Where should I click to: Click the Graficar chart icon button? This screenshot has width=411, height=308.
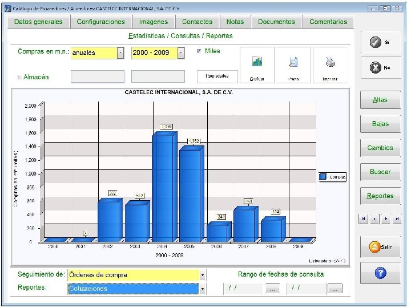(257, 65)
